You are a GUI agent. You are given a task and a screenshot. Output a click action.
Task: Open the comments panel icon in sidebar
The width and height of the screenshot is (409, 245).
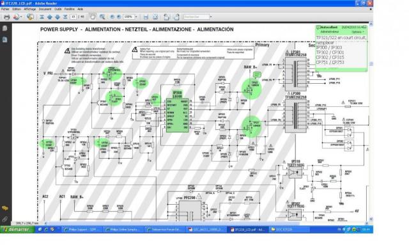point(4,208)
